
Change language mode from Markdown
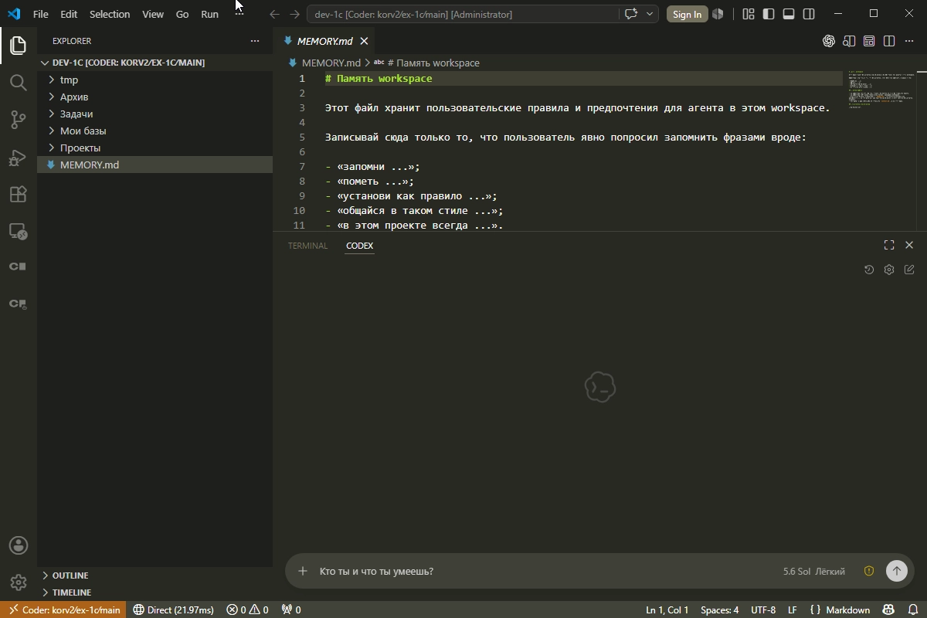point(847,610)
